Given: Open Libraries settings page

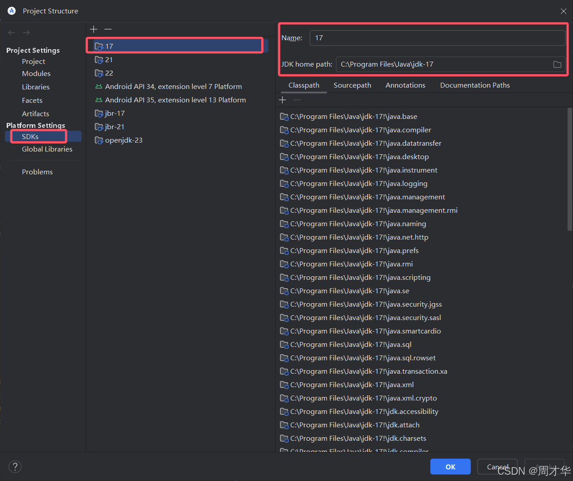Looking at the screenshot, I should pyautogui.click(x=36, y=87).
